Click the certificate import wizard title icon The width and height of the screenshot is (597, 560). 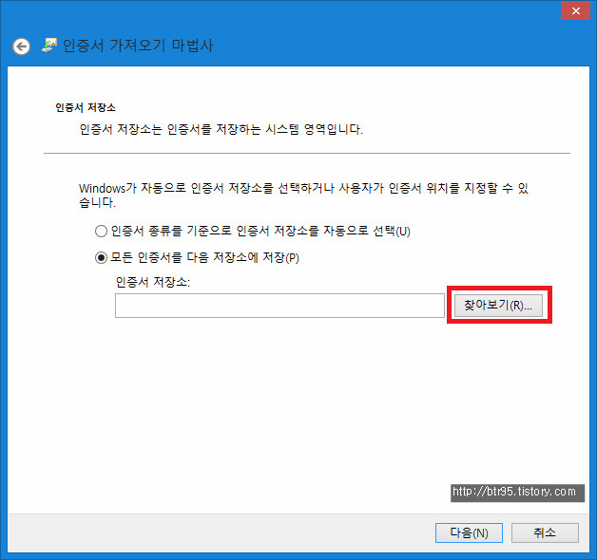(49, 46)
